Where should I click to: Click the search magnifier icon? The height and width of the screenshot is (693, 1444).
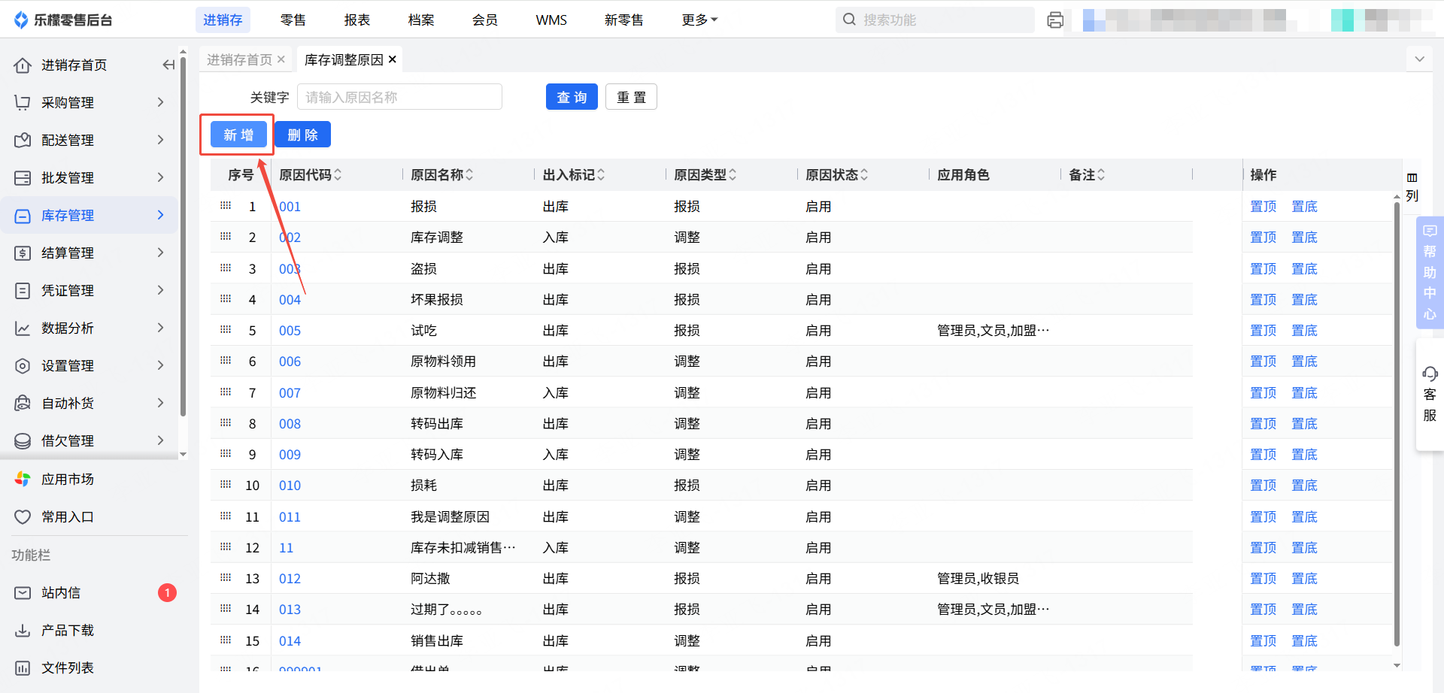coord(849,20)
